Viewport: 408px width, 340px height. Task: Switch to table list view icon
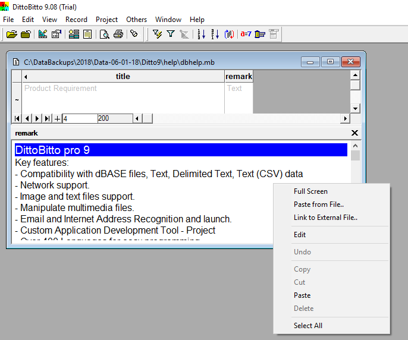(87, 34)
